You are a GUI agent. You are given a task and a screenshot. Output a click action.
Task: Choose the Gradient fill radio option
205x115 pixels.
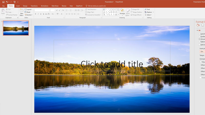click(199, 37)
